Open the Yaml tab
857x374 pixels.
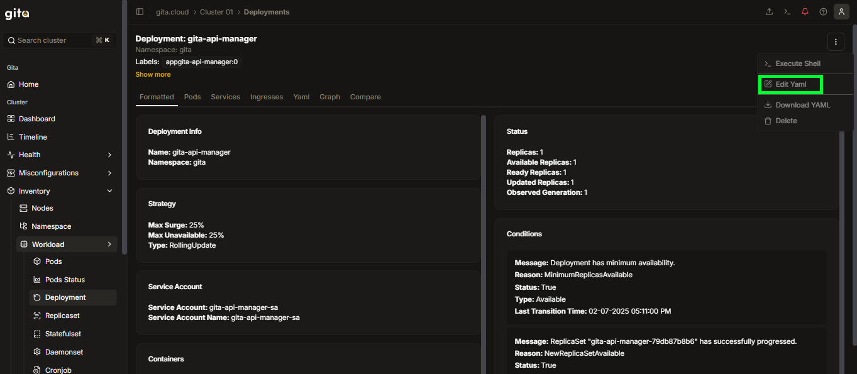click(x=301, y=97)
